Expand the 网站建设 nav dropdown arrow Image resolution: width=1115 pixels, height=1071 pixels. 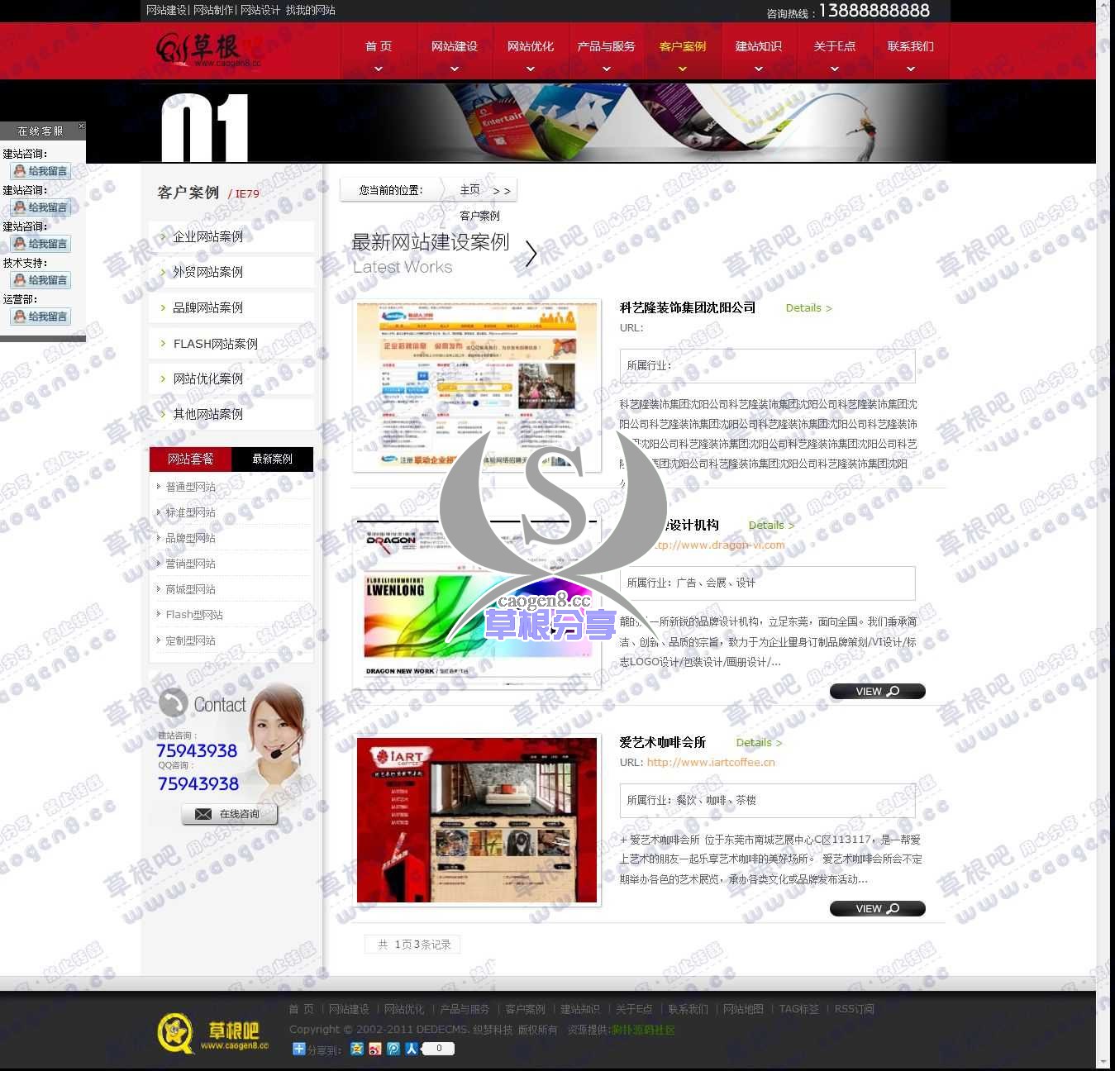click(455, 69)
